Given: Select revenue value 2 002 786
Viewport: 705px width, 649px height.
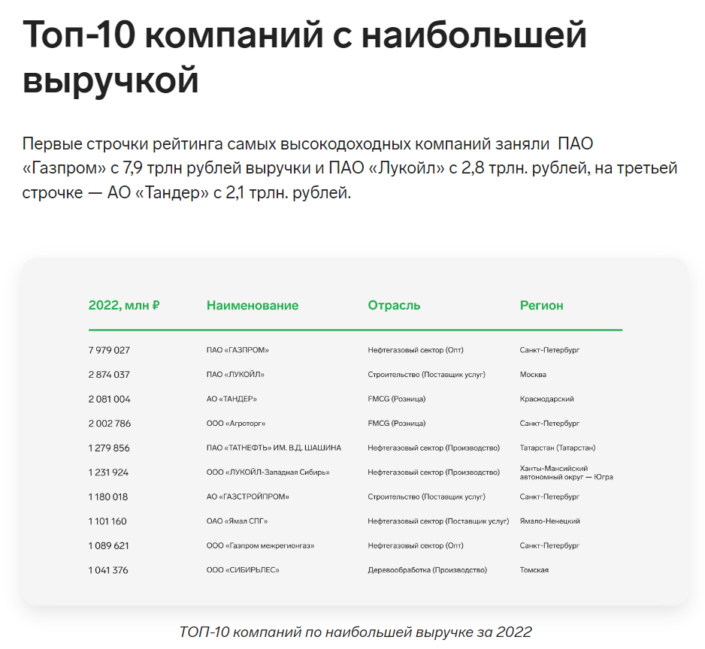Looking at the screenshot, I should pyautogui.click(x=110, y=424).
